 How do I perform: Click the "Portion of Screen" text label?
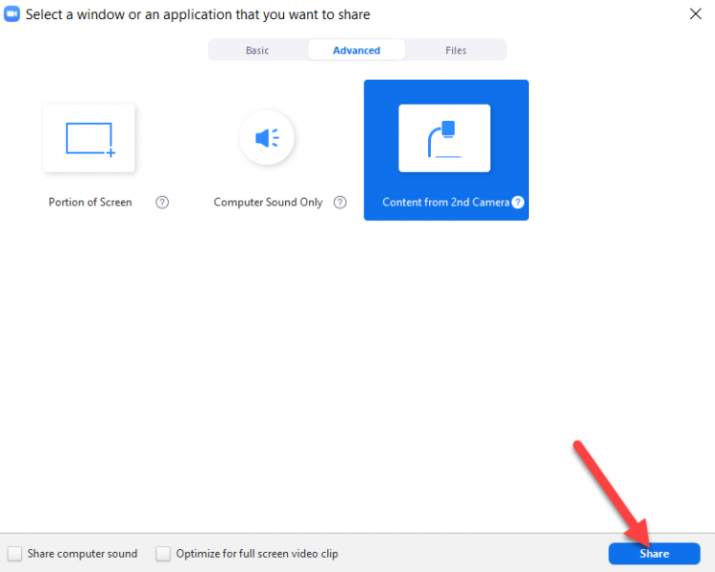tap(91, 202)
